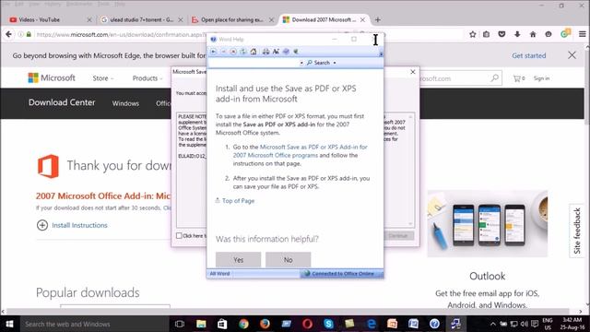Click All Word status bar entry

tap(219, 274)
